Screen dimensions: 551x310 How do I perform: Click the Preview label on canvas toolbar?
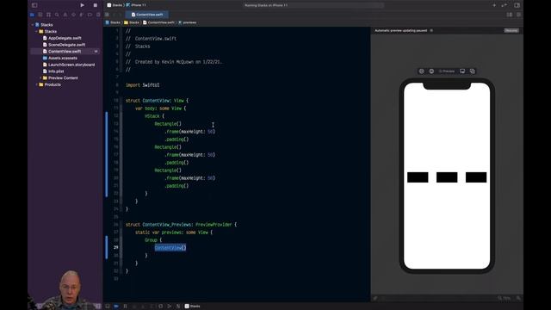point(447,71)
